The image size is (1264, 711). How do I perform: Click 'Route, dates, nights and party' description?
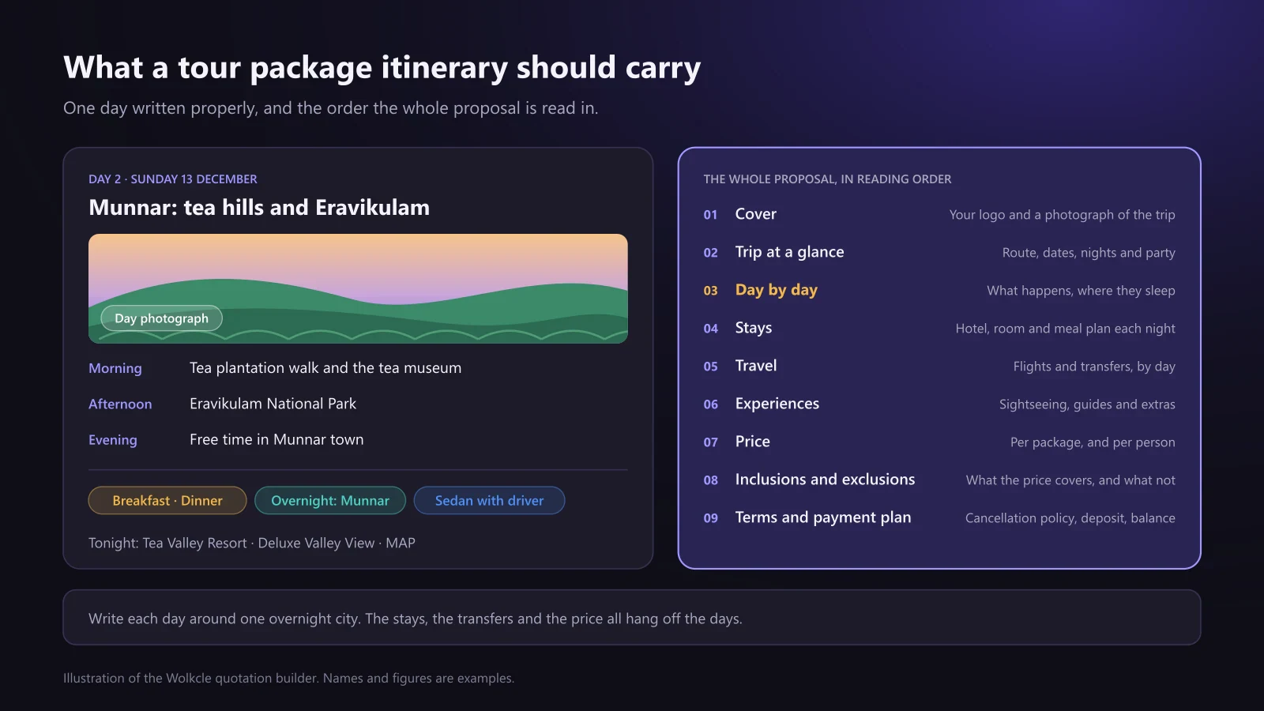pos(1089,253)
